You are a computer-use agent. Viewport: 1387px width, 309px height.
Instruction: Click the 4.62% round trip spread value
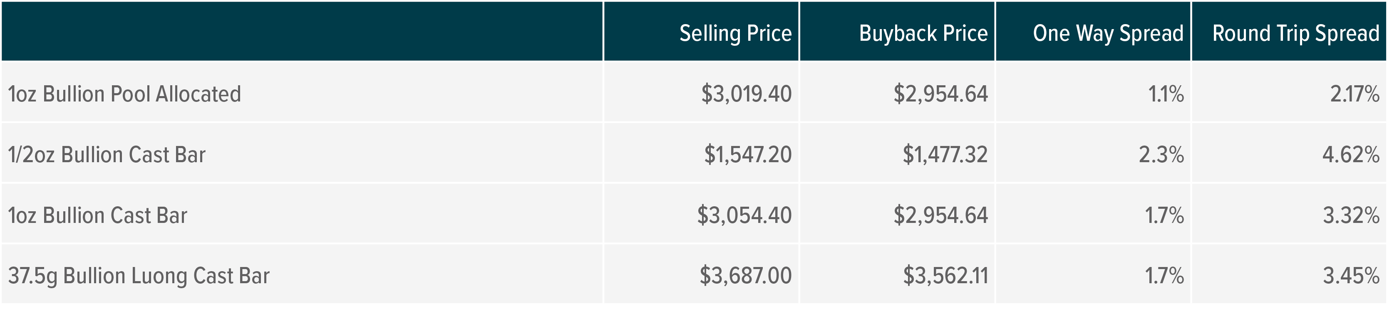click(1350, 155)
